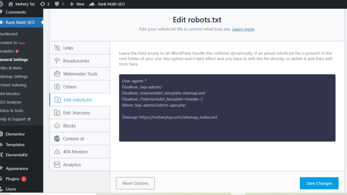Switch to the Breadcrumbs tab
This screenshot has width=347, height=195.
pyautogui.click(x=80, y=61)
